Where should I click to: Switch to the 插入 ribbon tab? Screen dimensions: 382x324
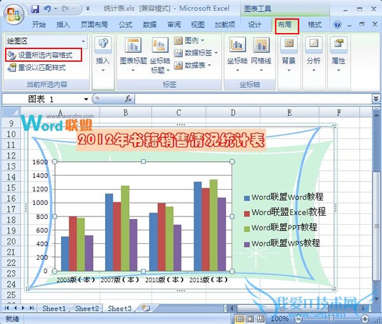(x=63, y=25)
